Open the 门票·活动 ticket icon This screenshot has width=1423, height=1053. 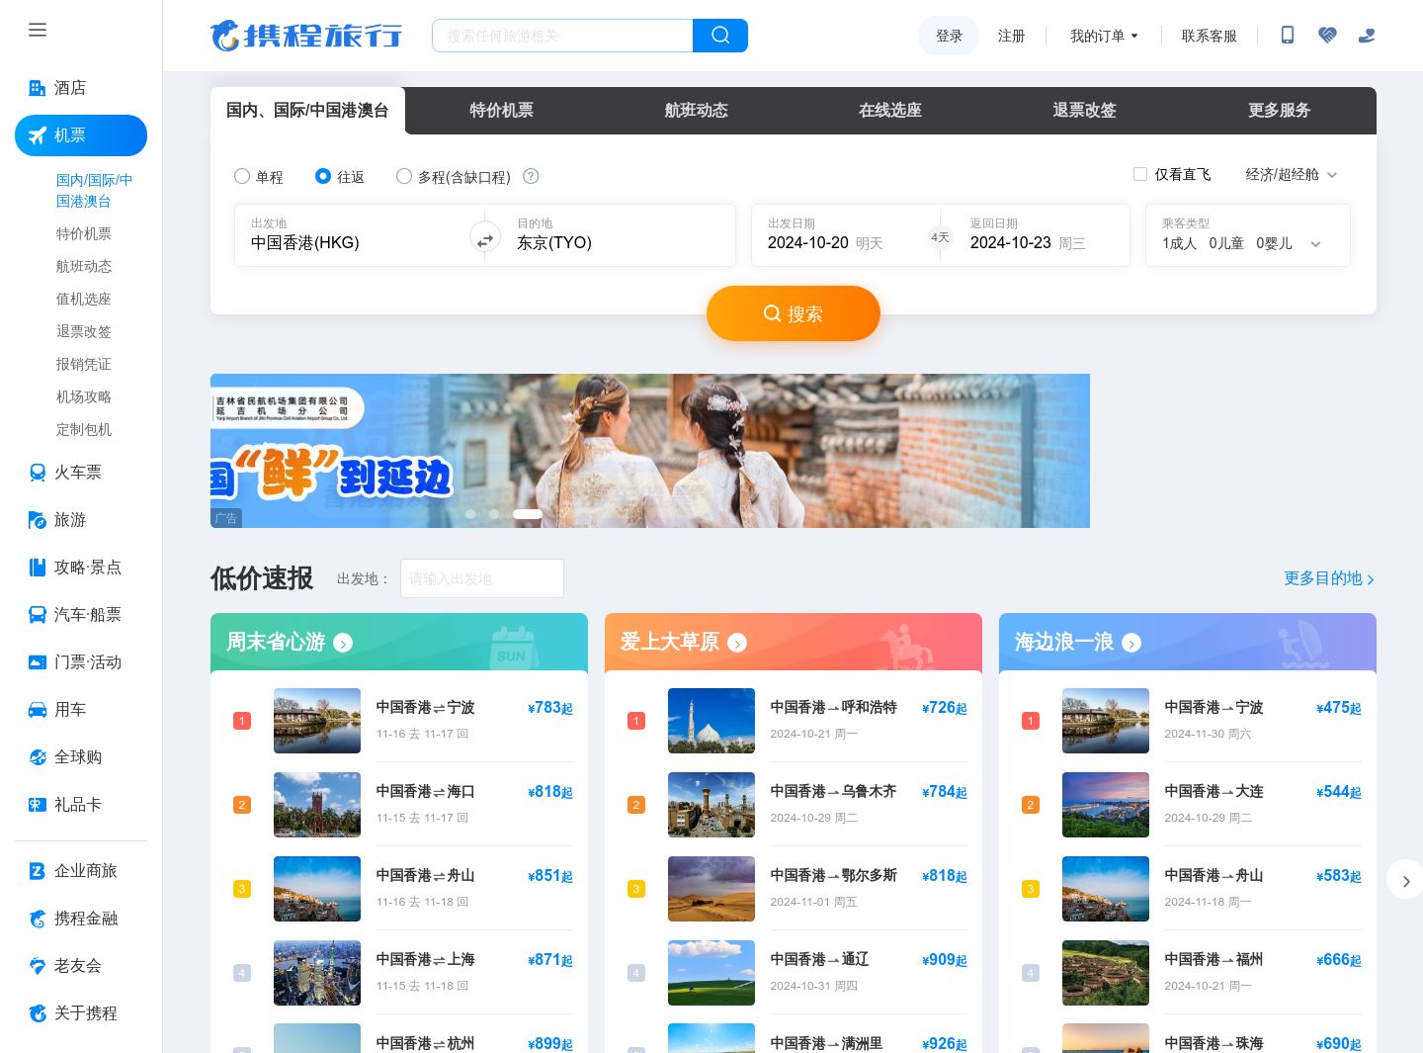point(38,662)
